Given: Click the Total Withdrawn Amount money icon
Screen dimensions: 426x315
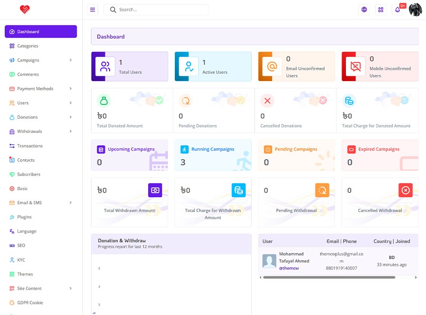Looking at the screenshot, I should click(x=155, y=190).
